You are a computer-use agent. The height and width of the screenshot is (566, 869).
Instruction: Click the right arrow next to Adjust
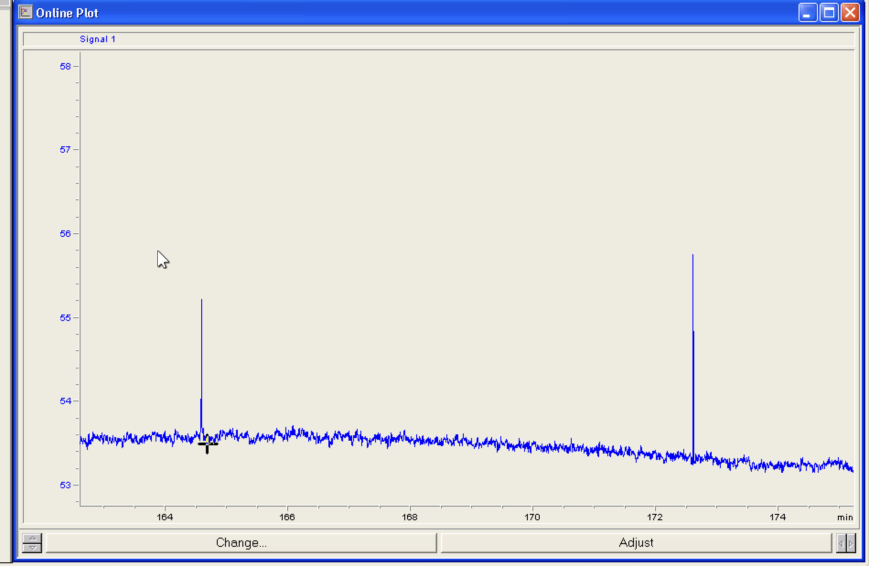(x=851, y=544)
